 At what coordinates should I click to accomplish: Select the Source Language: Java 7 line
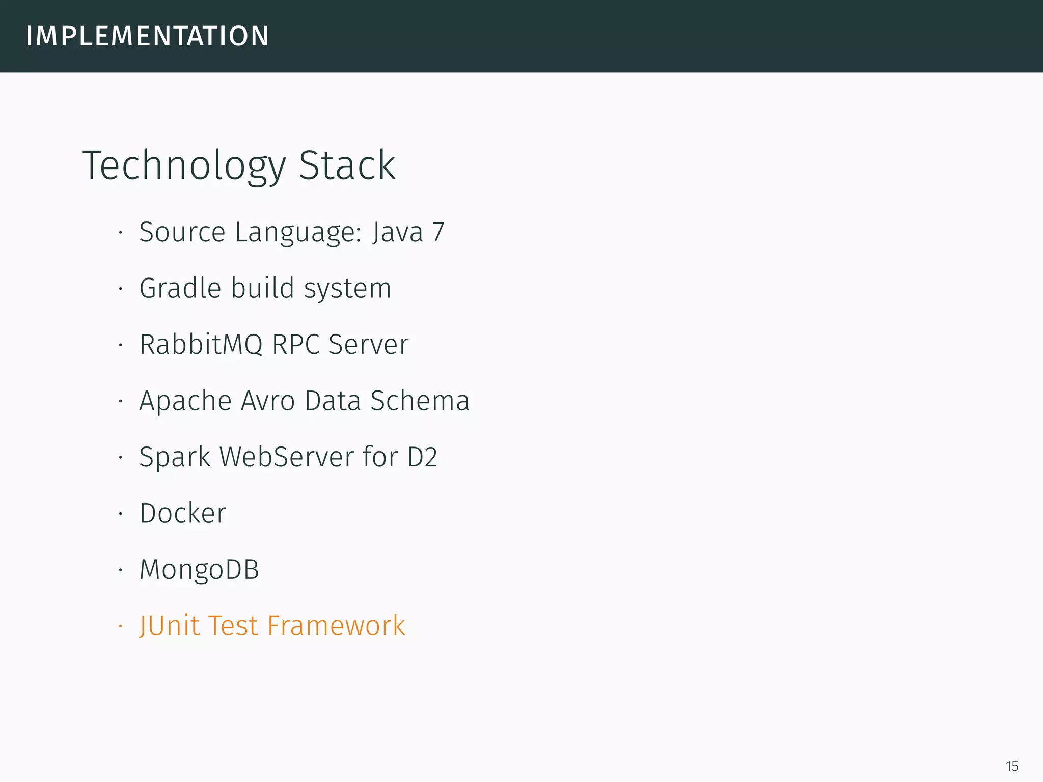[291, 232]
